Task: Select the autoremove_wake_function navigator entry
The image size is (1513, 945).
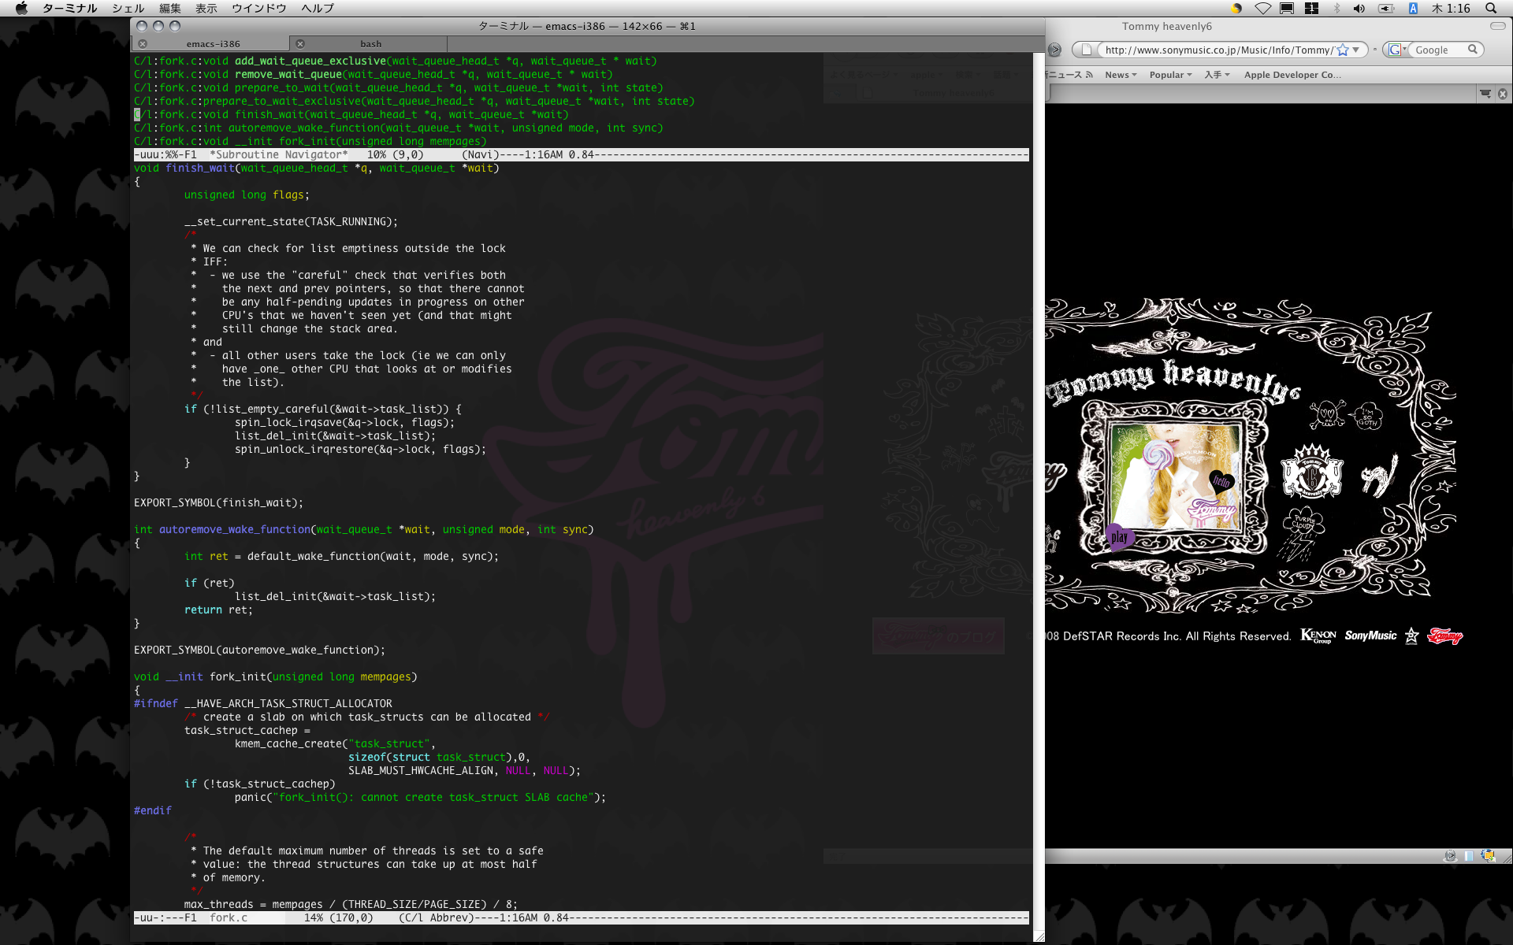Action: coord(399,128)
